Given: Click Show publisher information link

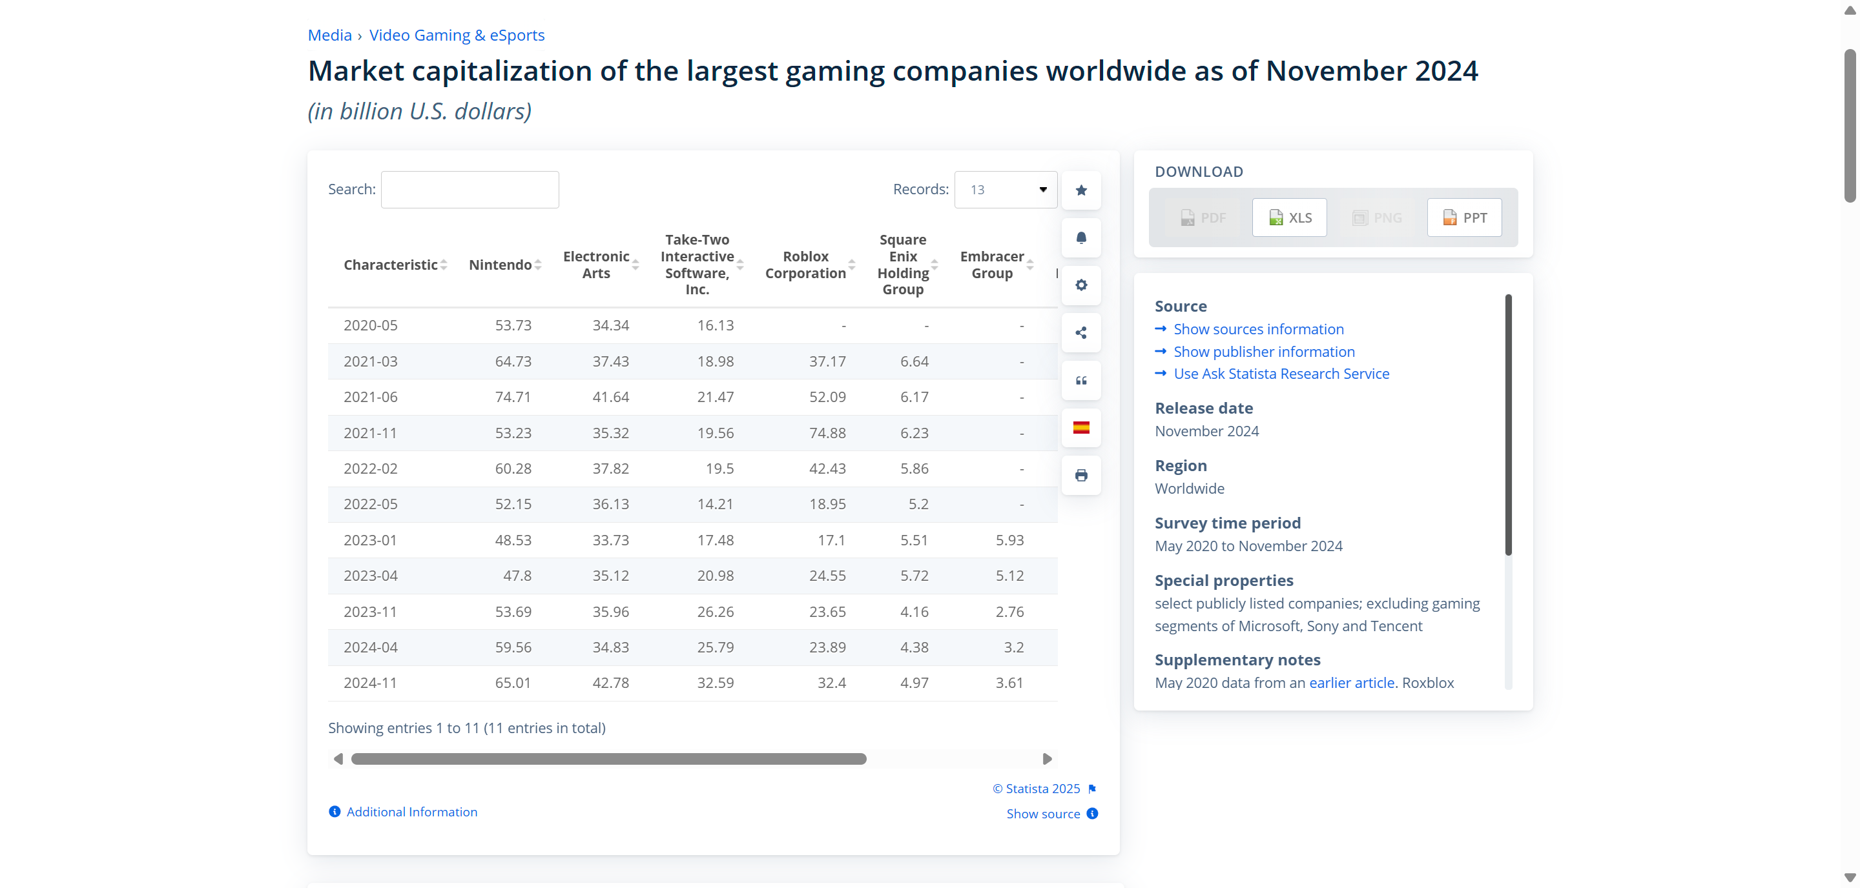Looking at the screenshot, I should 1265,352.
